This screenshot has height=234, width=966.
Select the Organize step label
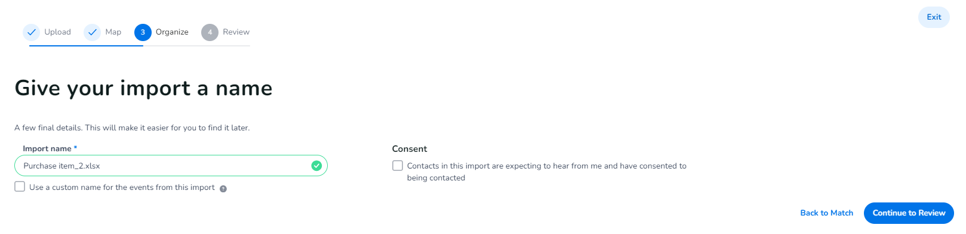tap(172, 32)
